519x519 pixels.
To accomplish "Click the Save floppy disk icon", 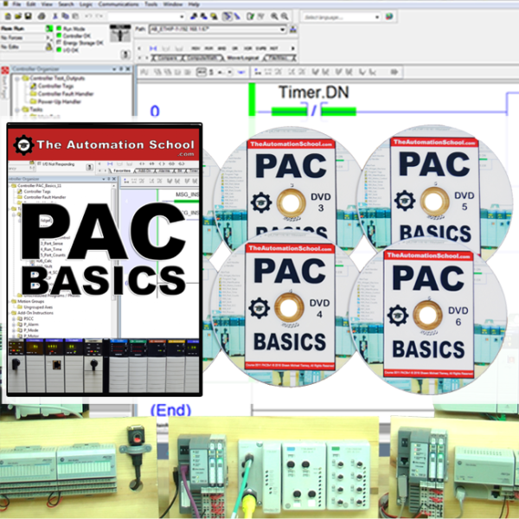I will 29,16.
